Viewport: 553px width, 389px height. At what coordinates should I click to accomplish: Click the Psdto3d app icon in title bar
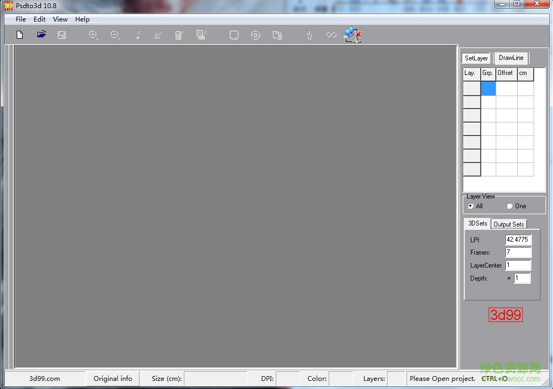[9, 5]
